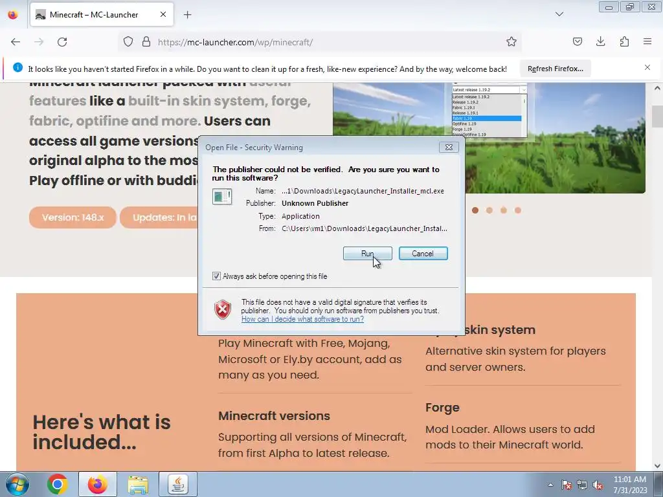Select the Minecraft – MC-Launcher tab

point(102,14)
